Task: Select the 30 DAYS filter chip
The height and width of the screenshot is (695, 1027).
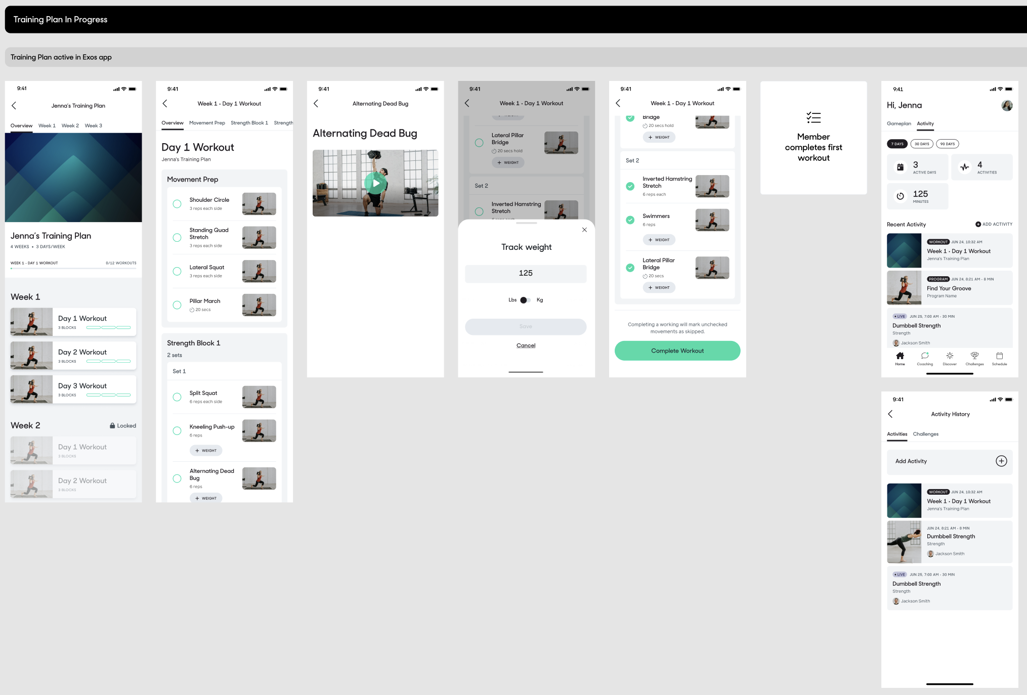Action: [x=922, y=144]
